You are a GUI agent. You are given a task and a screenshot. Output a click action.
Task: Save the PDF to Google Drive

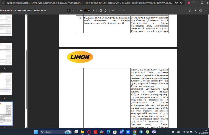(190, 11)
